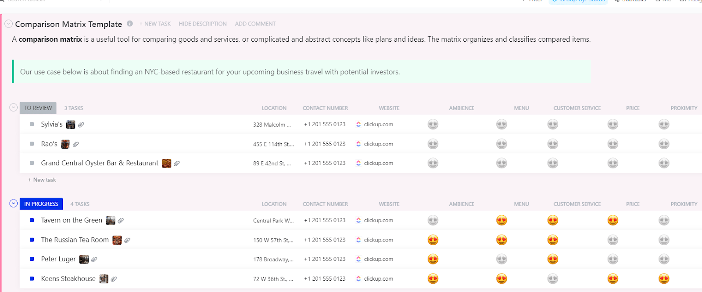Click The Russian Tea Room customer service emoji
The image size is (702, 292).
tap(553, 240)
